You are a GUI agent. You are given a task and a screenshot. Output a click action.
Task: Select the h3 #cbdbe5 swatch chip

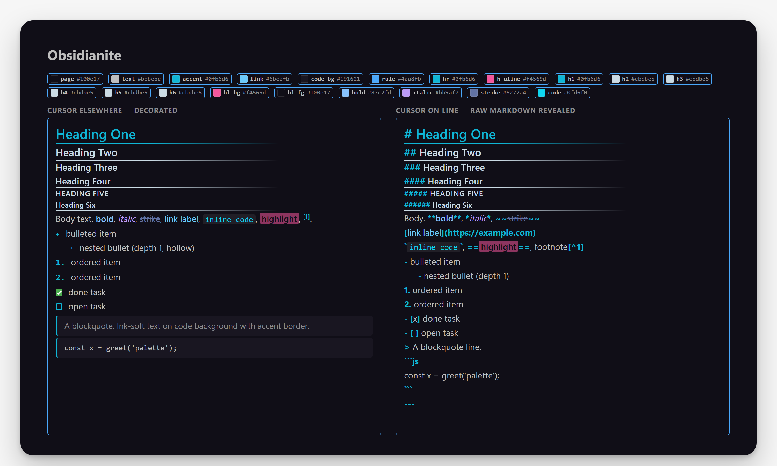[687, 79]
